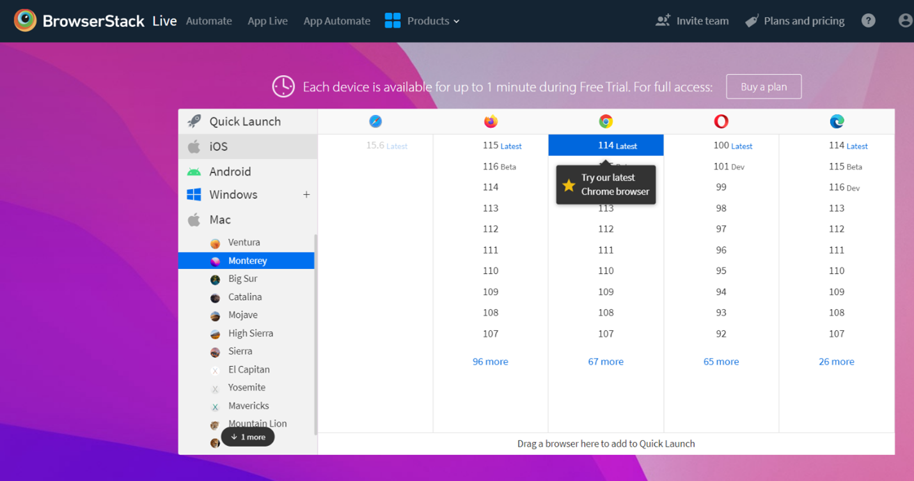
Task: Open the user account avatar icon
Action: coord(905,20)
